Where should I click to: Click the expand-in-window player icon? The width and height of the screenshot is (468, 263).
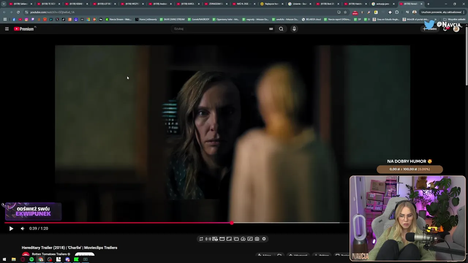[229, 239]
